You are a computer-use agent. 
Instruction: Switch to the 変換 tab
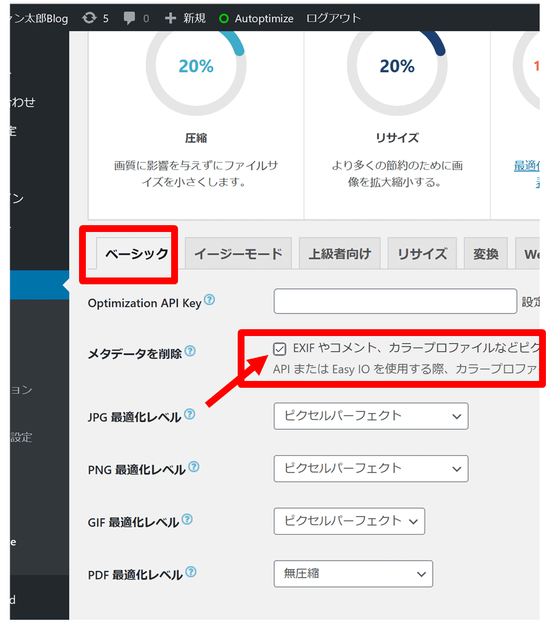click(486, 254)
